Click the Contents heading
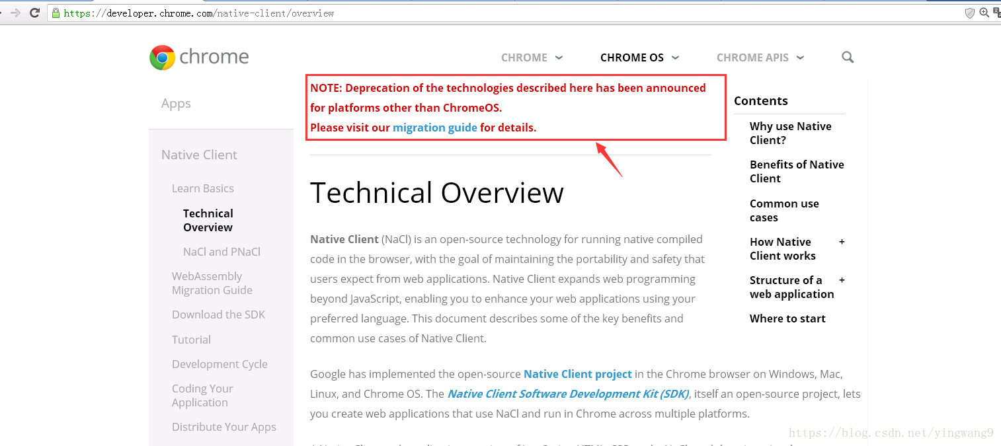1001x446 pixels. (x=760, y=100)
